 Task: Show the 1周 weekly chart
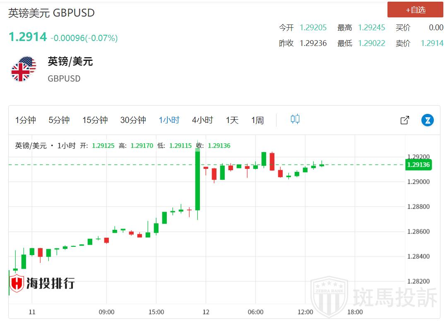pyautogui.click(x=257, y=120)
